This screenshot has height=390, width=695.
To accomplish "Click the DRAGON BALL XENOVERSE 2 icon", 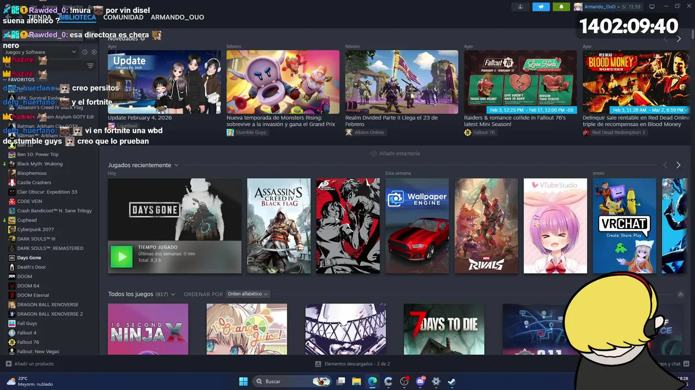I will 12,314.
